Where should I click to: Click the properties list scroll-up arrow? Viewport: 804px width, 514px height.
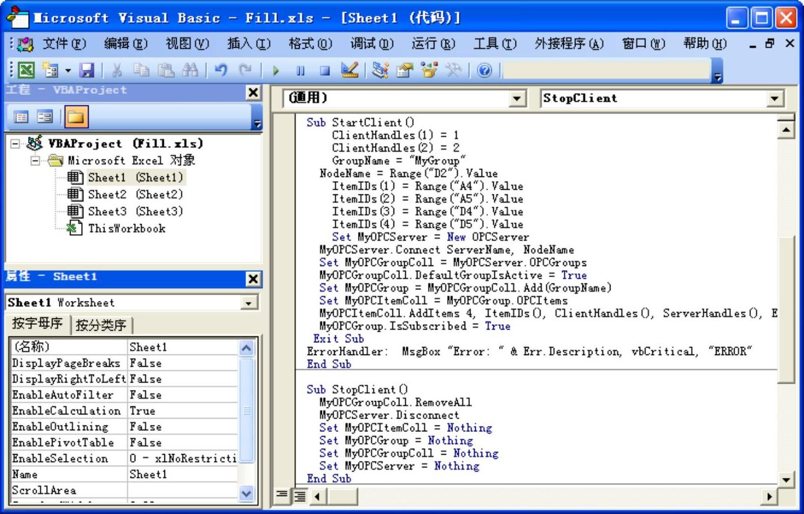point(247,348)
